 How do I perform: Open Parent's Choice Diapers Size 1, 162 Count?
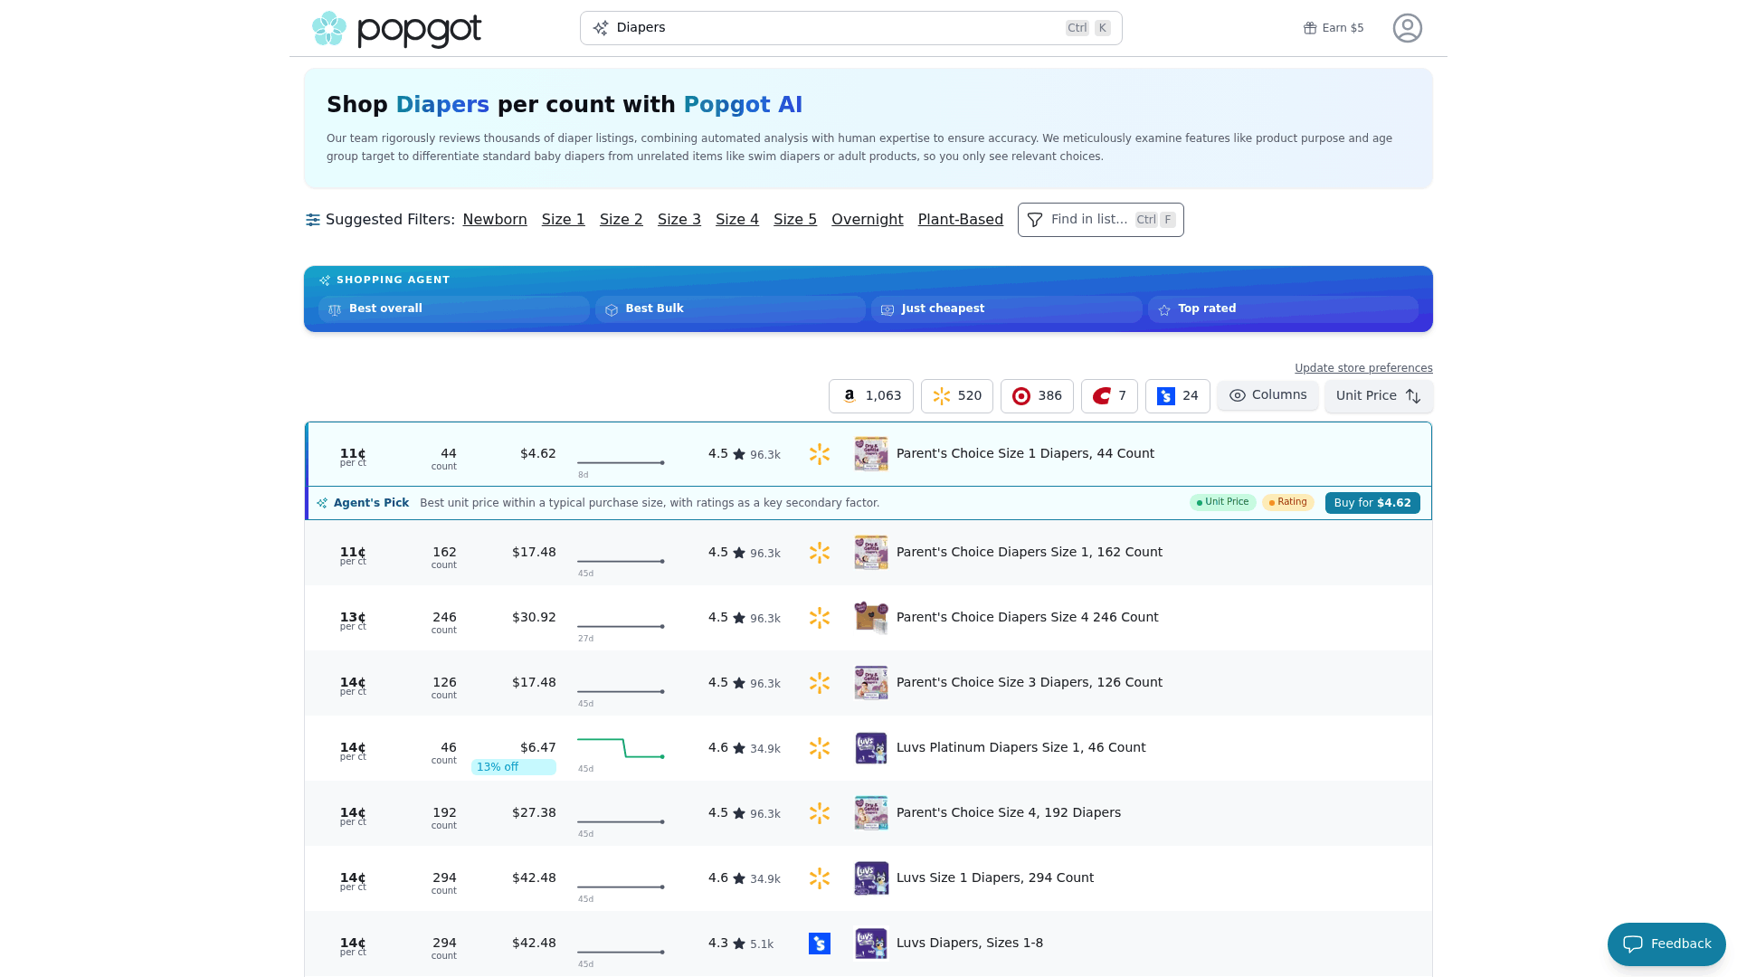tap(1029, 553)
